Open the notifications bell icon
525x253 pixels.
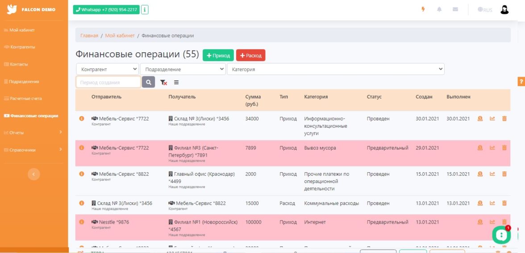tap(439, 9)
